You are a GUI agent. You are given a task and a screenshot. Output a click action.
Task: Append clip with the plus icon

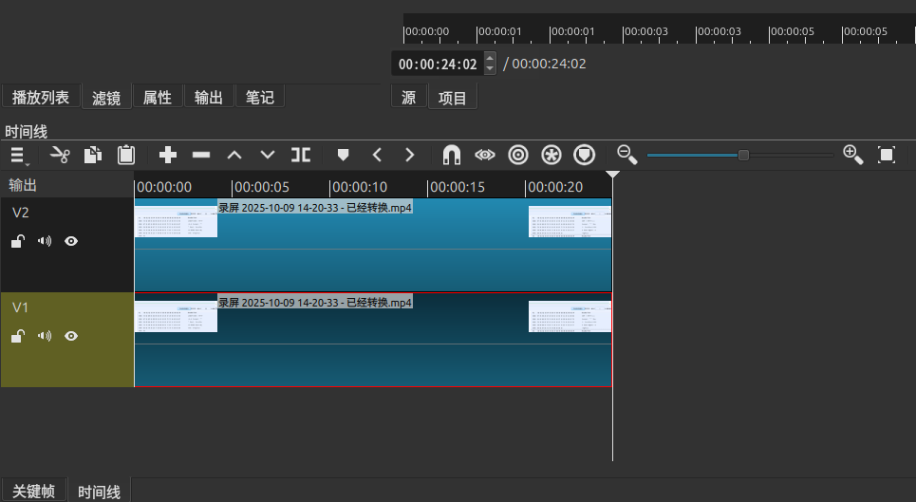[x=168, y=155]
